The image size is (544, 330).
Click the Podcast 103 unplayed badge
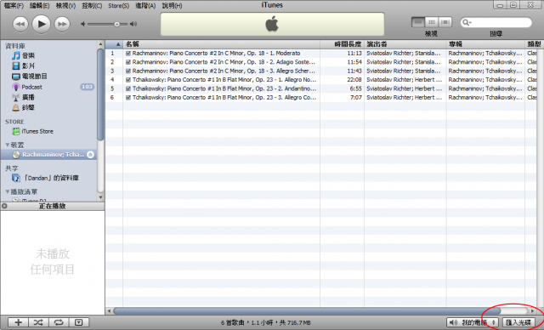87,87
